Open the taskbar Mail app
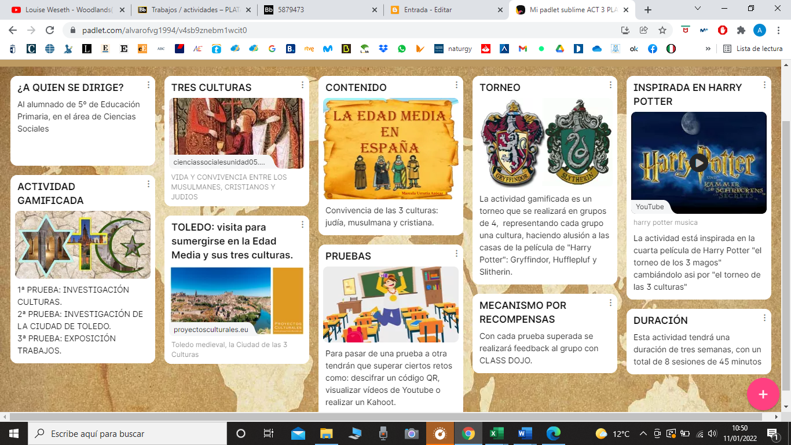Image resolution: width=791 pixels, height=445 pixels. point(298,433)
